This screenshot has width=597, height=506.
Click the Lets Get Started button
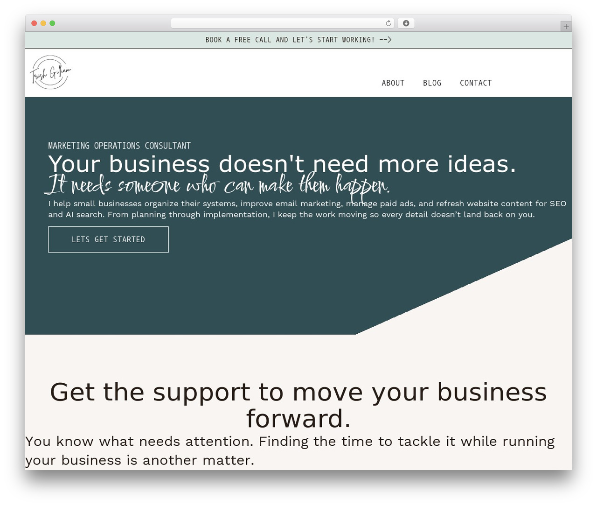tap(108, 239)
